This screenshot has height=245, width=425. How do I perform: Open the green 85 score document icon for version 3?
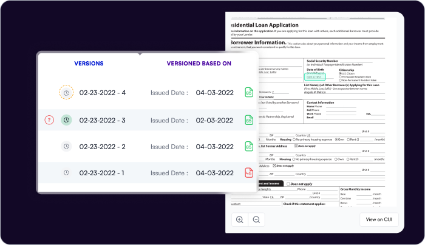pos(249,120)
